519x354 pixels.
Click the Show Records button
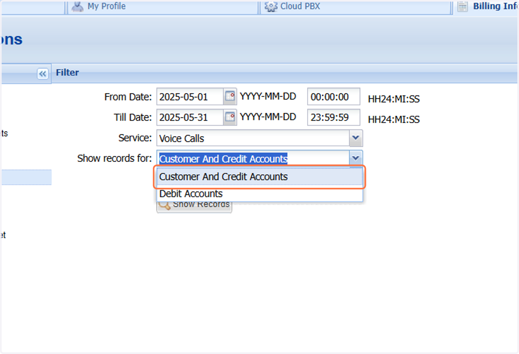194,205
